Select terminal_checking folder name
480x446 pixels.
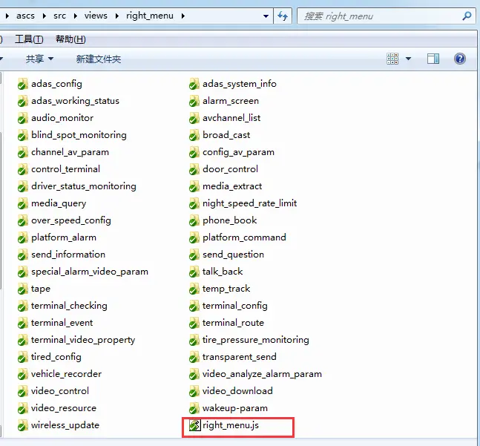[x=69, y=306]
